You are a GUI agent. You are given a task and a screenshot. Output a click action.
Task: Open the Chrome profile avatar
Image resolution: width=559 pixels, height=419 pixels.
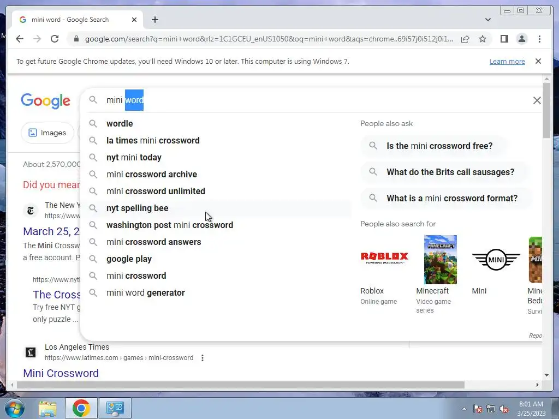(522, 39)
